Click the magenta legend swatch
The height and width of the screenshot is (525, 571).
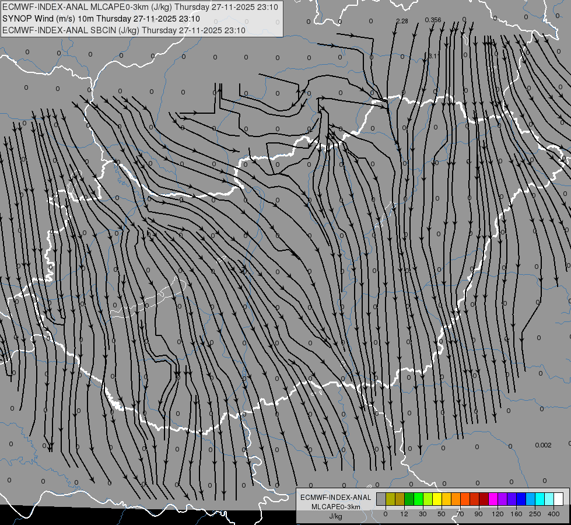coord(493,499)
